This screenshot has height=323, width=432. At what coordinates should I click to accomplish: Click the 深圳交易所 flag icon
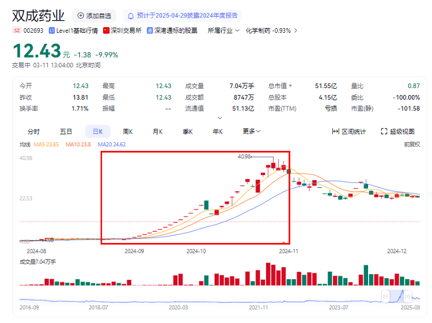tap(106, 31)
